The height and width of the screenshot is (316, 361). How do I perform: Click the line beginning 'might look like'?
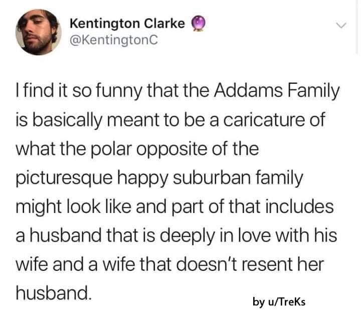174,206
